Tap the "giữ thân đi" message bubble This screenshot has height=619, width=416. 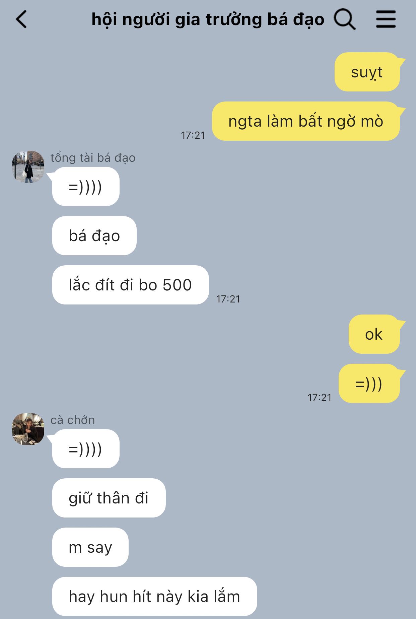point(109,498)
